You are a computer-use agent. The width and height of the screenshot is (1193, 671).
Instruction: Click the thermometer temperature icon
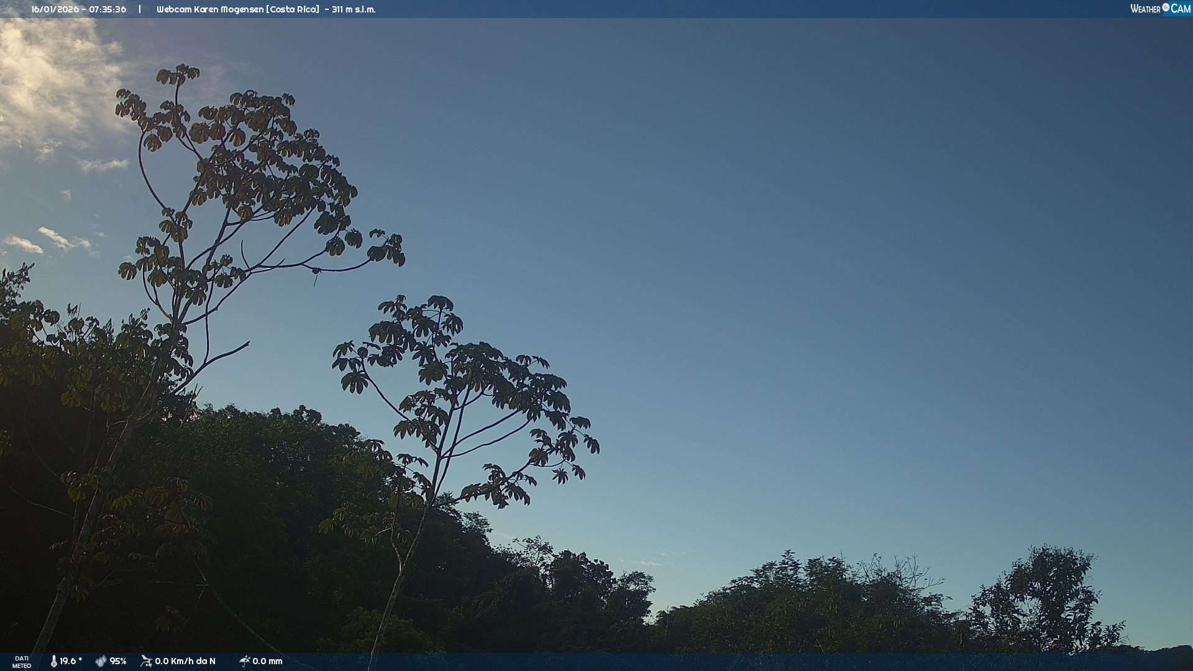pyautogui.click(x=53, y=662)
